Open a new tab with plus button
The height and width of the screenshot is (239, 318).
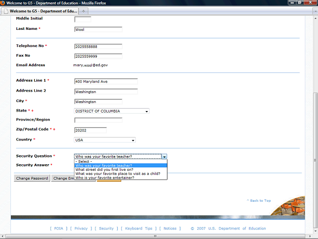click(83, 11)
